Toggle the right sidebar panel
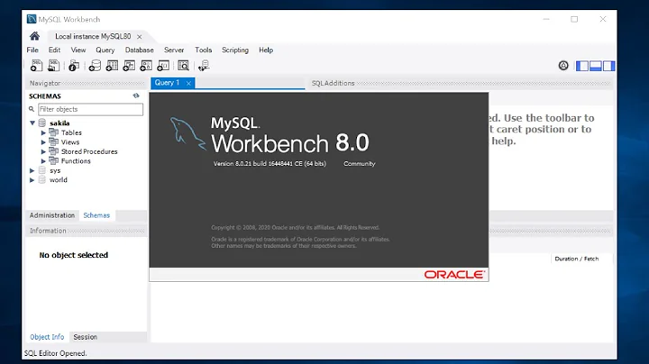649x364 pixels. pos(608,66)
